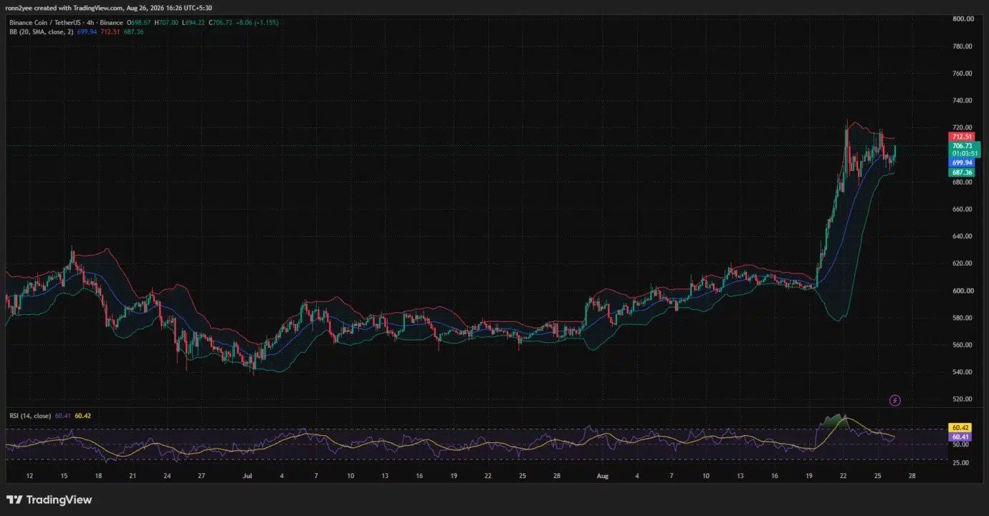Click the blue 699.94 price-axis label
Screen dimensions: 989x516
pyautogui.click(x=962, y=163)
